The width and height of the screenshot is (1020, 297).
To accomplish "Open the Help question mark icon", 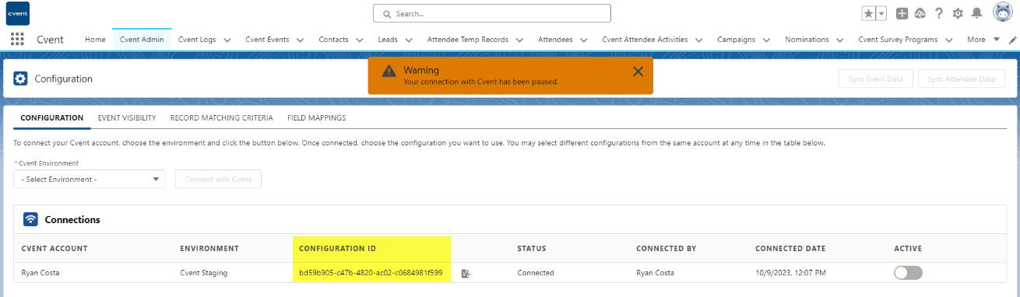I will tap(939, 13).
